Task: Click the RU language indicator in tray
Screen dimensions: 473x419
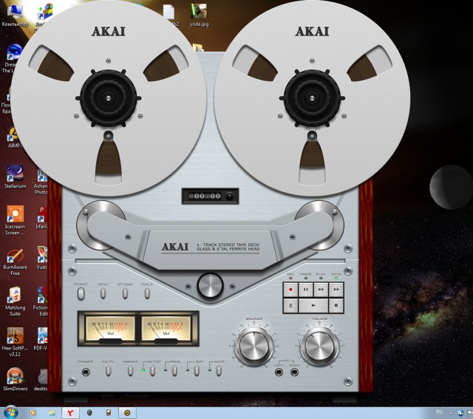Action: [439, 412]
